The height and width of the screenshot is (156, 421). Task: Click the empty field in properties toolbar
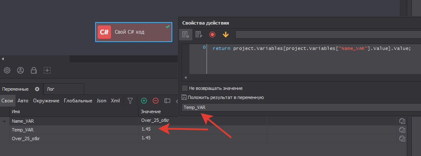coord(328,35)
